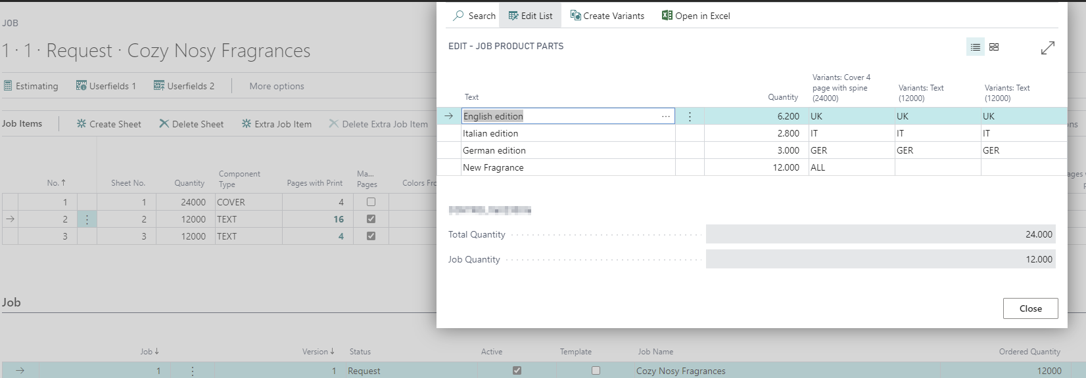1086x378 pixels.
Task: Open row options for English edition
Action: point(690,116)
